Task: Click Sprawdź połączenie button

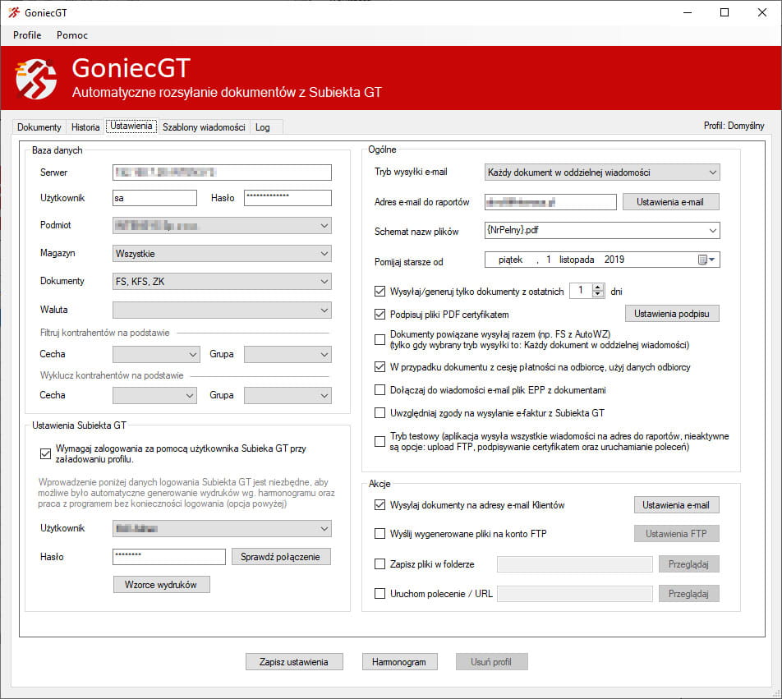Action: [x=282, y=556]
